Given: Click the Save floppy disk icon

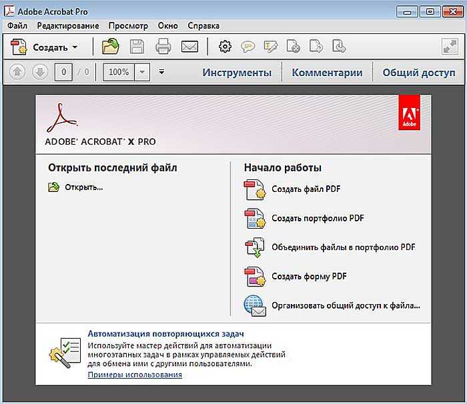Looking at the screenshot, I should (137, 47).
